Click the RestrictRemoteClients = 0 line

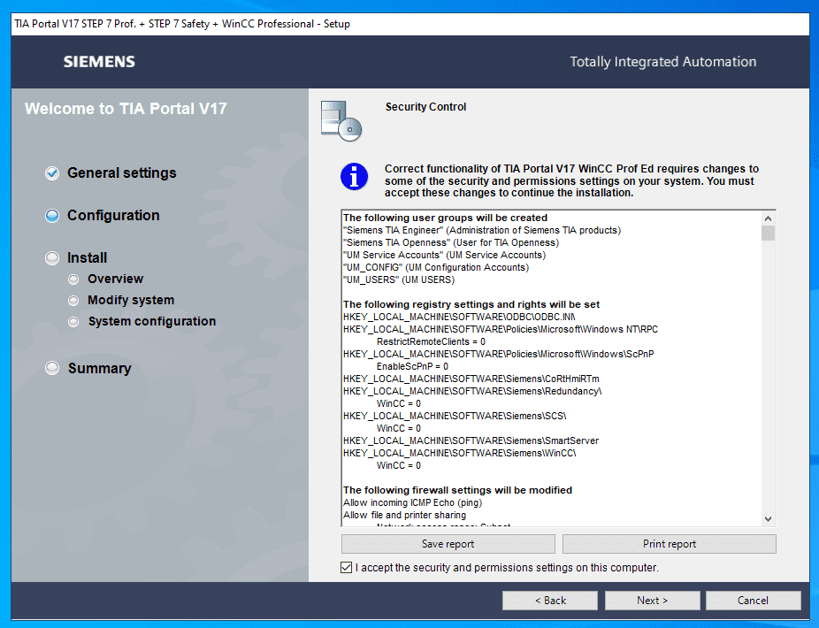(432, 341)
